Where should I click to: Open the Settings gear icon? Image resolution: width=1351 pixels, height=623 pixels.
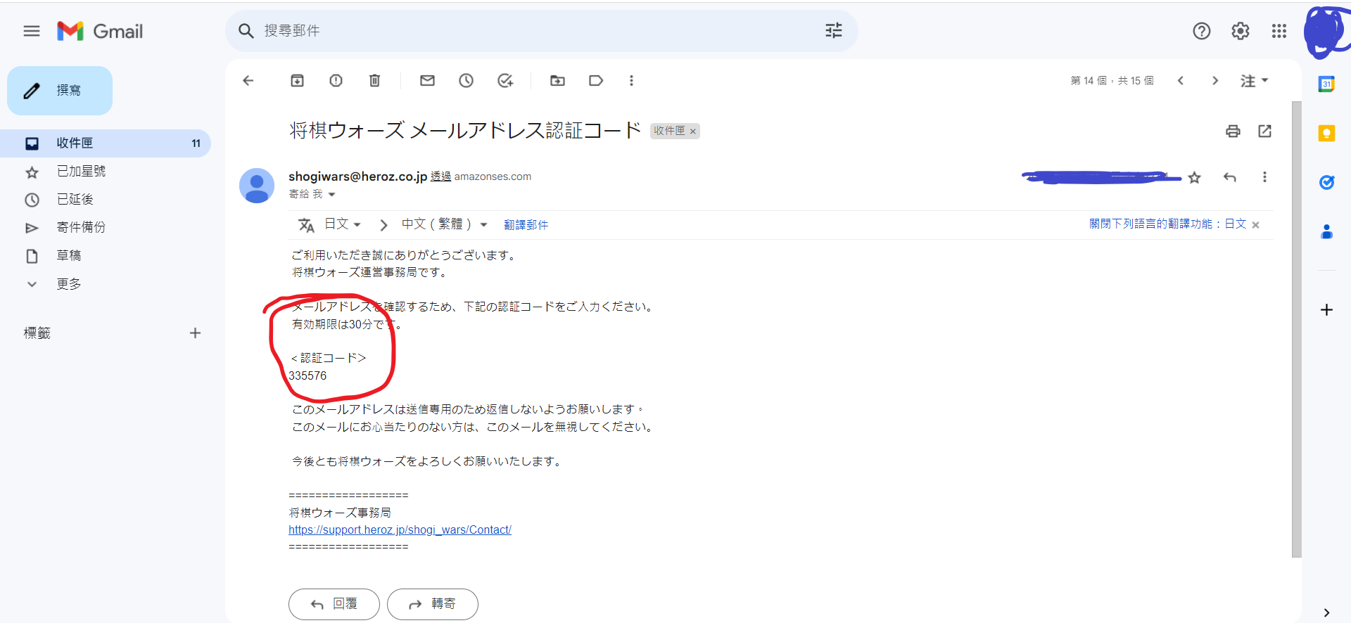tap(1241, 31)
